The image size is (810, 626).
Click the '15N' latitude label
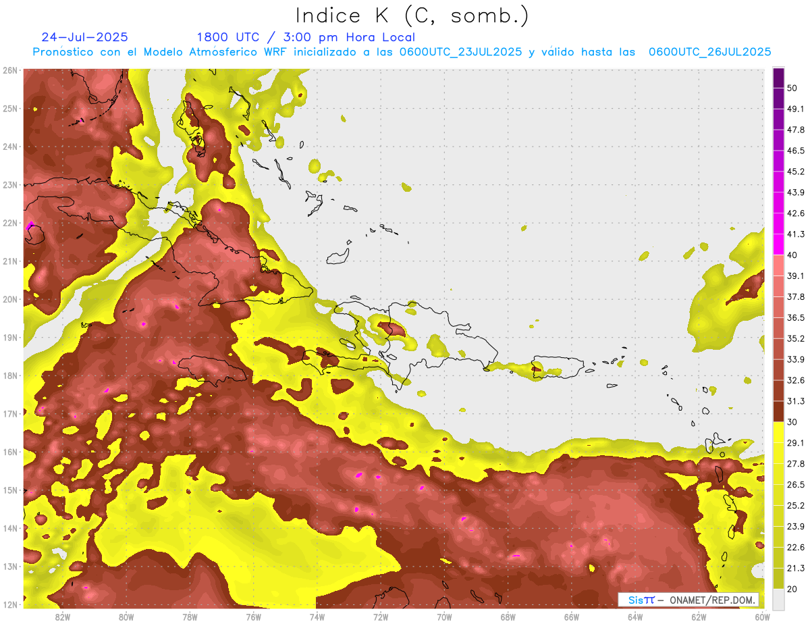(x=9, y=490)
